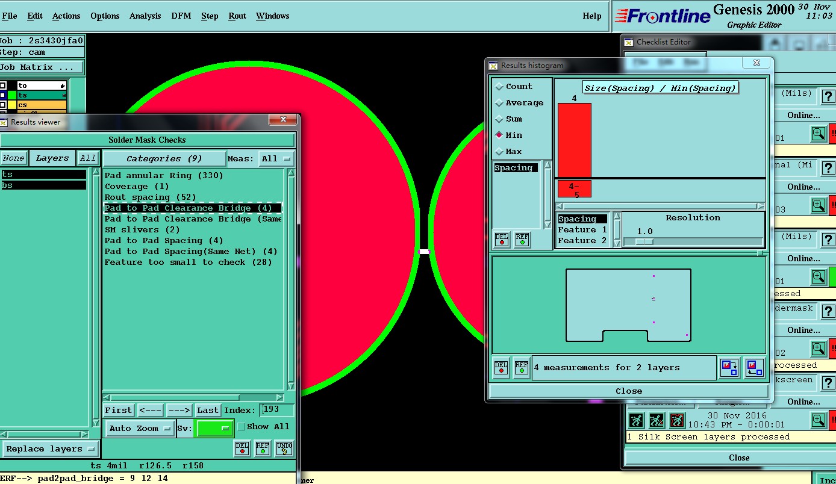Screen dimensions: 836x484
Task: Open the Auto Zoom dropdown
Action: (x=139, y=429)
